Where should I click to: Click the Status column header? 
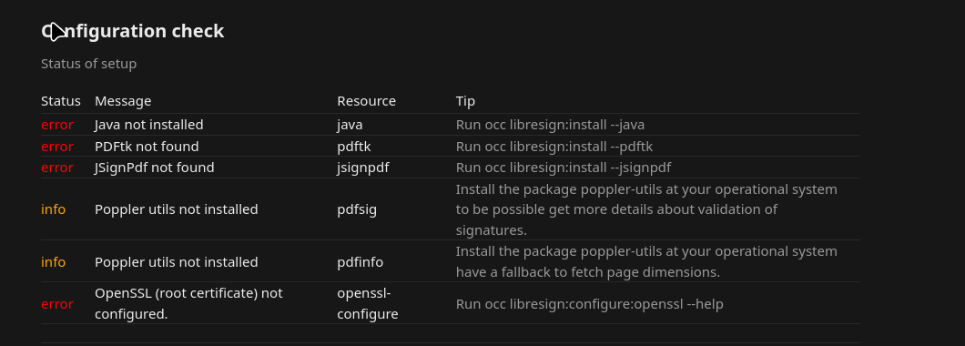tap(61, 101)
